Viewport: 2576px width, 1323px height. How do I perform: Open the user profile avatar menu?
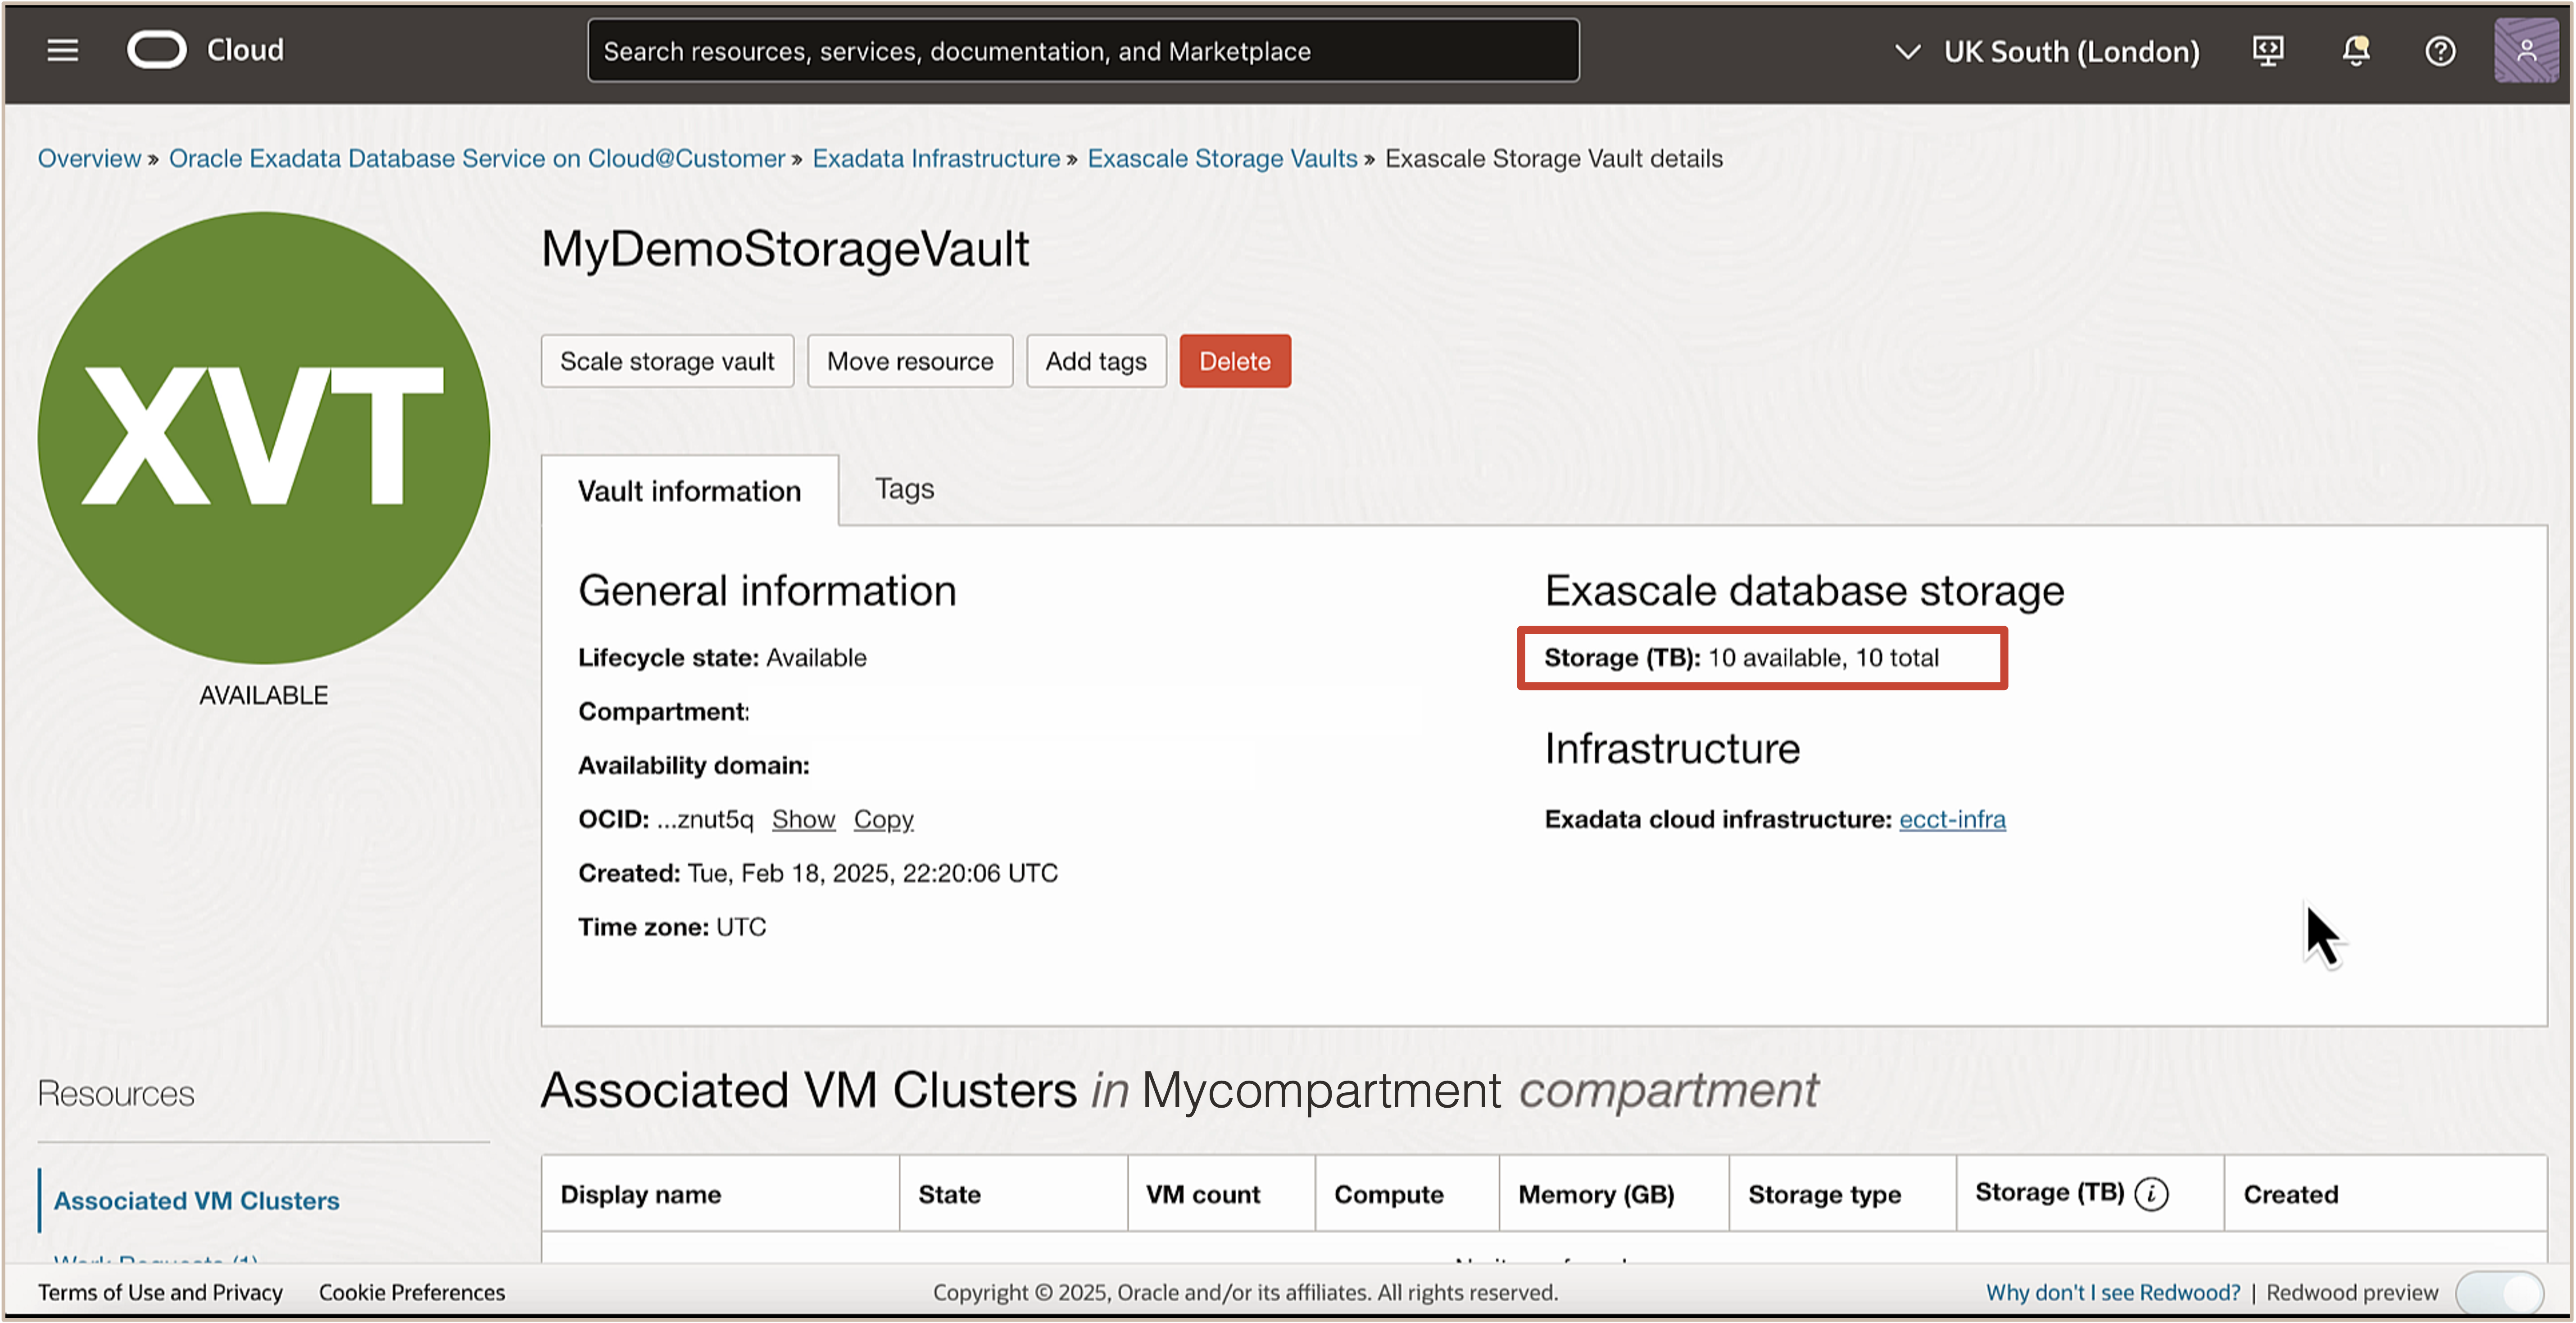click(x=2526, y=50)
